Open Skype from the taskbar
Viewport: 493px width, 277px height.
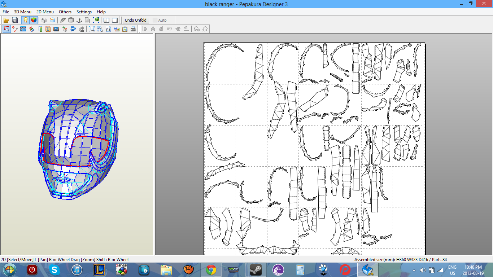click(x=55, y=270)
